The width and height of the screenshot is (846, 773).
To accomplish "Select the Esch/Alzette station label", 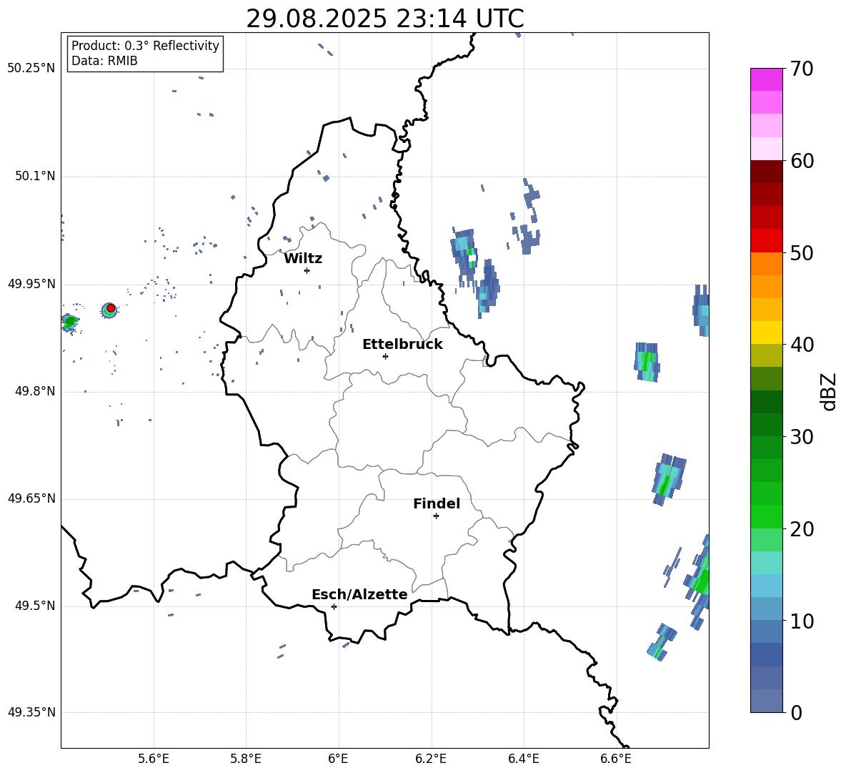I will tap(359, 594).
